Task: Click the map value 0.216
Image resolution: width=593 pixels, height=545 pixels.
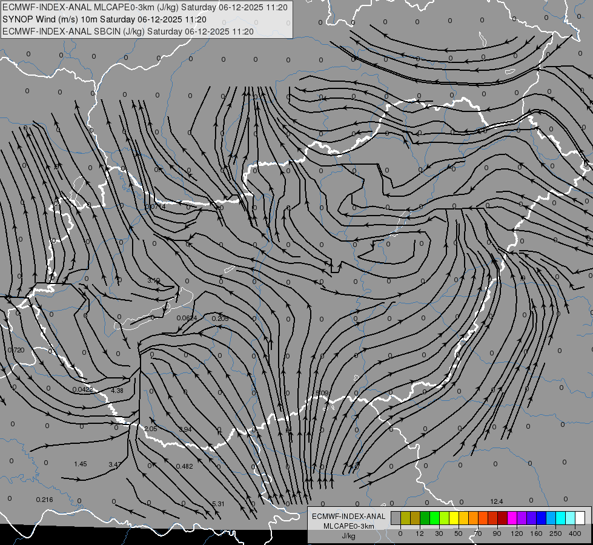Action: [45, 500]
